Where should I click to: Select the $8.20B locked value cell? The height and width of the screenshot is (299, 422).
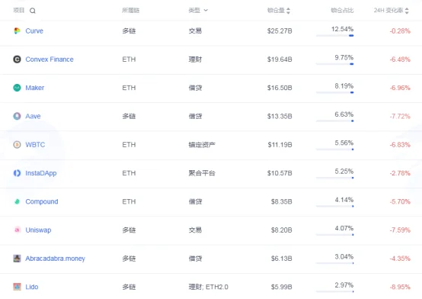[282, 230]
